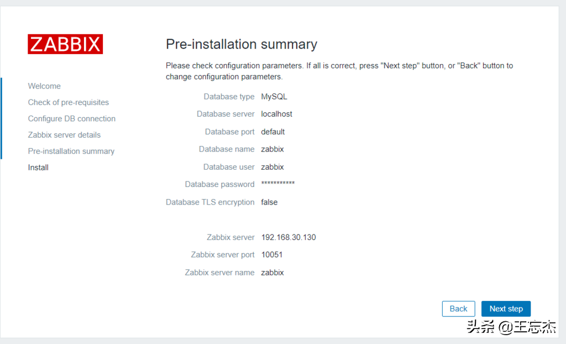The image size is (566, 344).
Task: Click the ZABBIX logo
Action: pos(65,44)
